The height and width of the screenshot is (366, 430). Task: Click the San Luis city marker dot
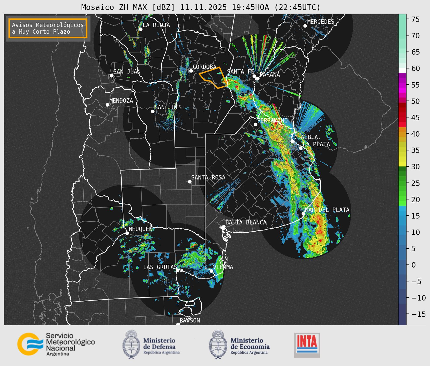153,111
